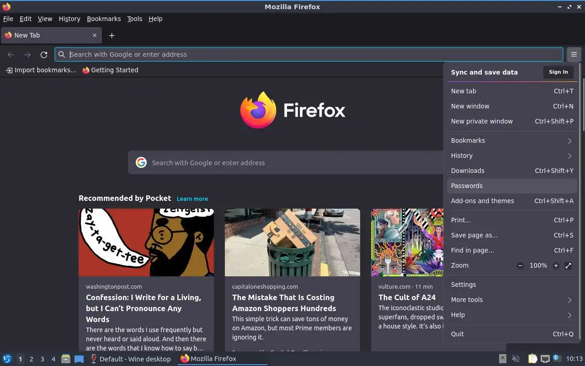Choose New tab from the panel menu

pyautogui.click(x=512, y=91)
